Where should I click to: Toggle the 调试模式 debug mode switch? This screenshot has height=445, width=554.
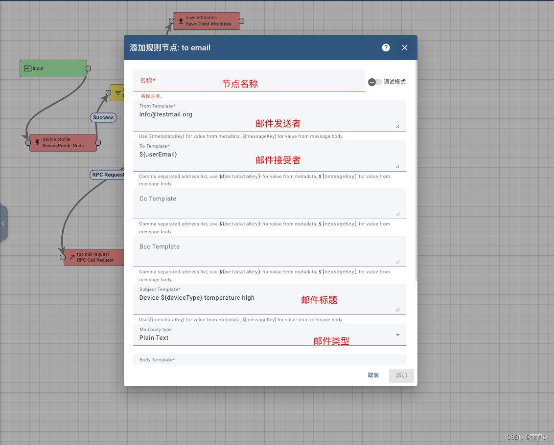[x=375, y=82]
